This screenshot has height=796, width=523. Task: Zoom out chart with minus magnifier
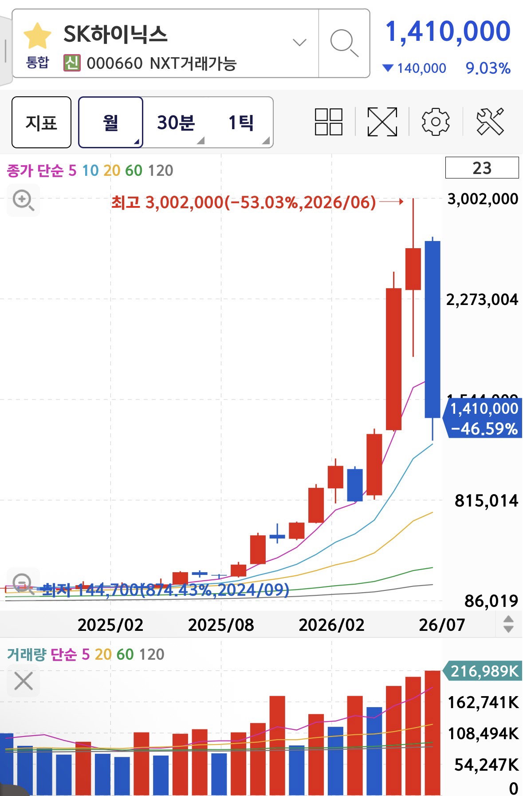coord(23,583)
